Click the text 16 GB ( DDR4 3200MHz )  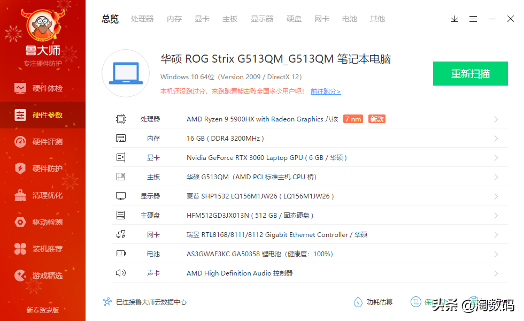[225, 139]
